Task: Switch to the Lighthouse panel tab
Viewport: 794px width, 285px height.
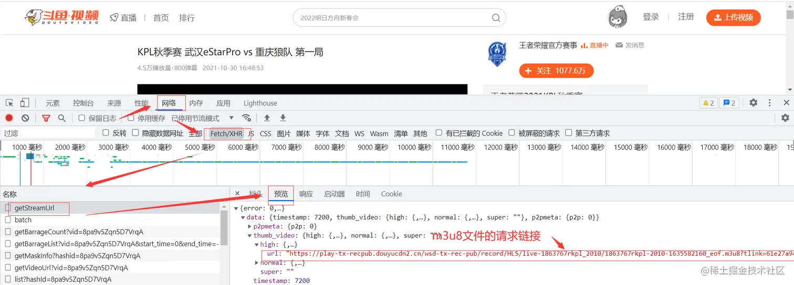Action: [260, 103]
